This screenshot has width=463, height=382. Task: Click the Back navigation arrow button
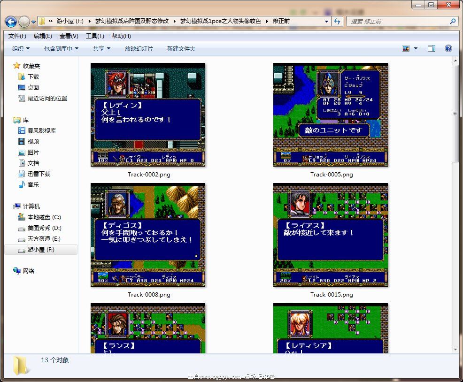11,21
